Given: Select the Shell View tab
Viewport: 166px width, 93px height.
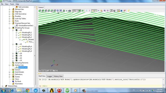Looking at the screenshot, I should 42,76.
